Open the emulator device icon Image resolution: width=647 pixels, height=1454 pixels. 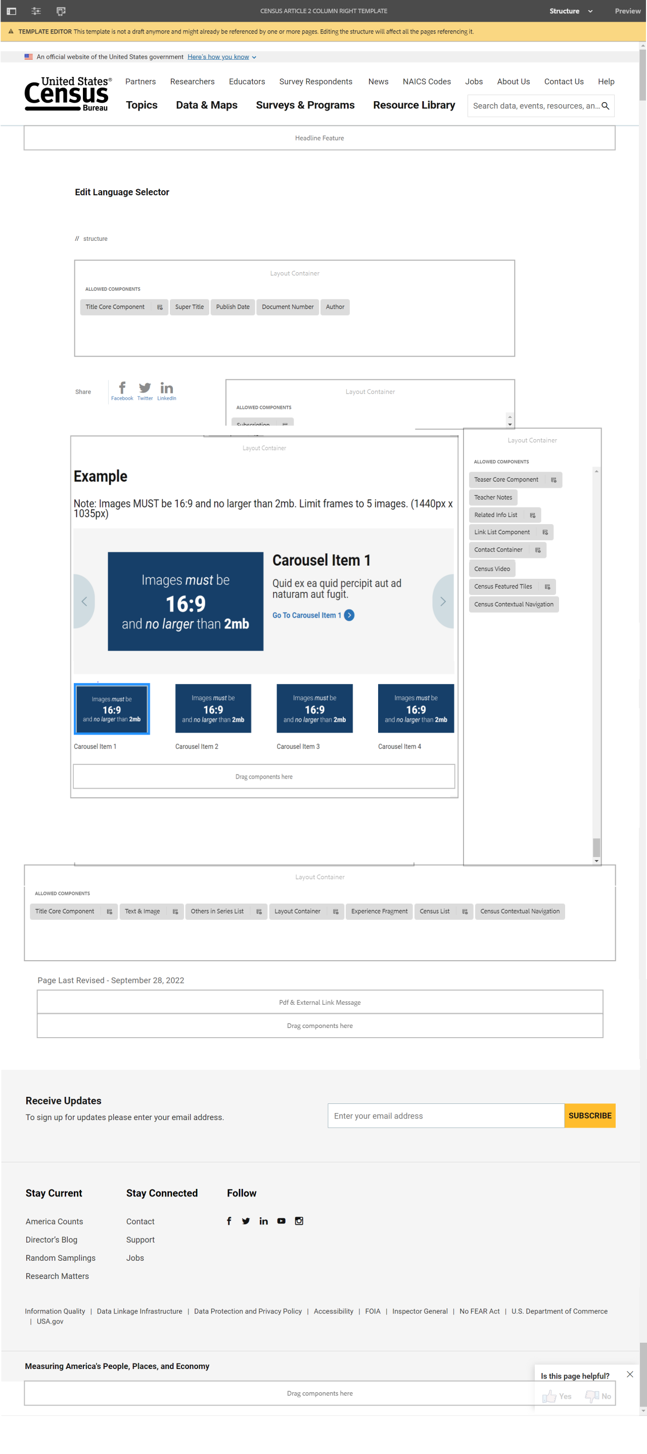pyautogui.click(x=61, y=11)
